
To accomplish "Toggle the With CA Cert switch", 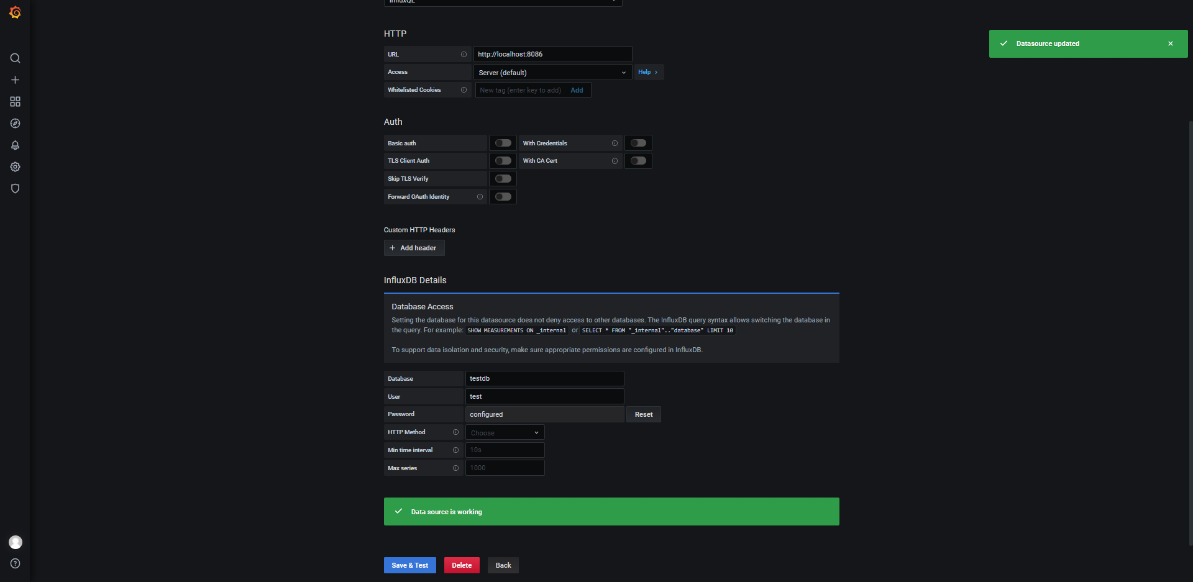I will point(638,161).
